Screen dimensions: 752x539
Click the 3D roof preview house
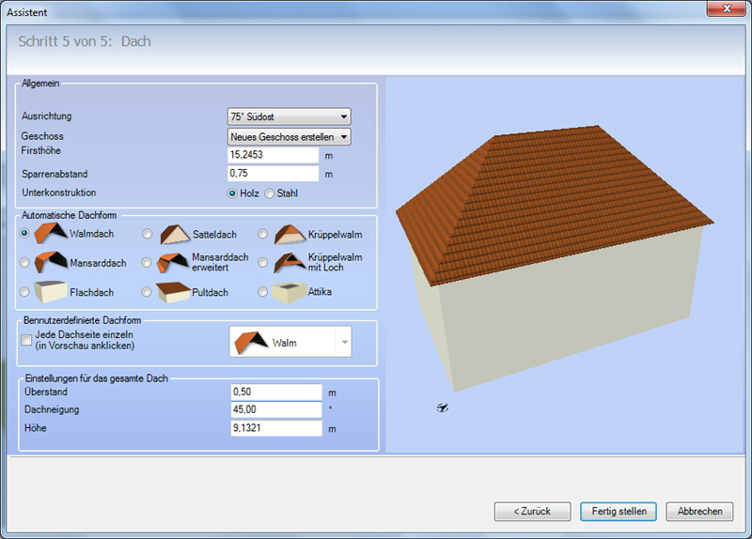click(556, 259)
